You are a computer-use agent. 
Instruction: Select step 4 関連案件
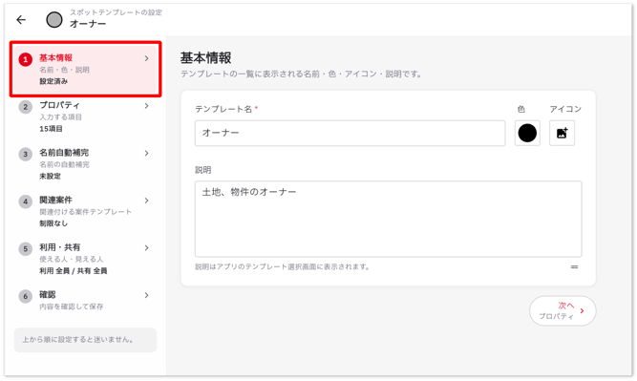(x=85, y=211)
